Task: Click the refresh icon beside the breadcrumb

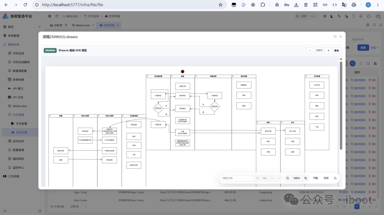Action: [57, 16]
